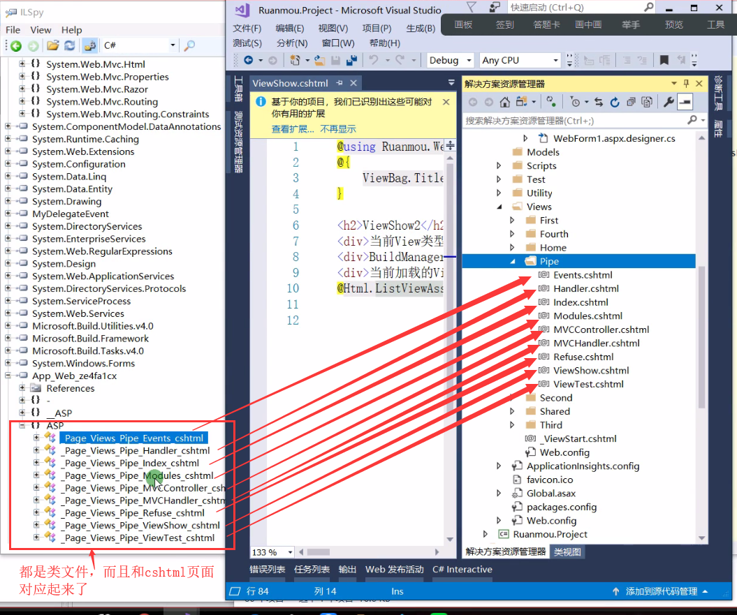737x615 pixels.
Task: Expand the Scripts folder in Solution Explorer
Action: (x=499, y=165)
